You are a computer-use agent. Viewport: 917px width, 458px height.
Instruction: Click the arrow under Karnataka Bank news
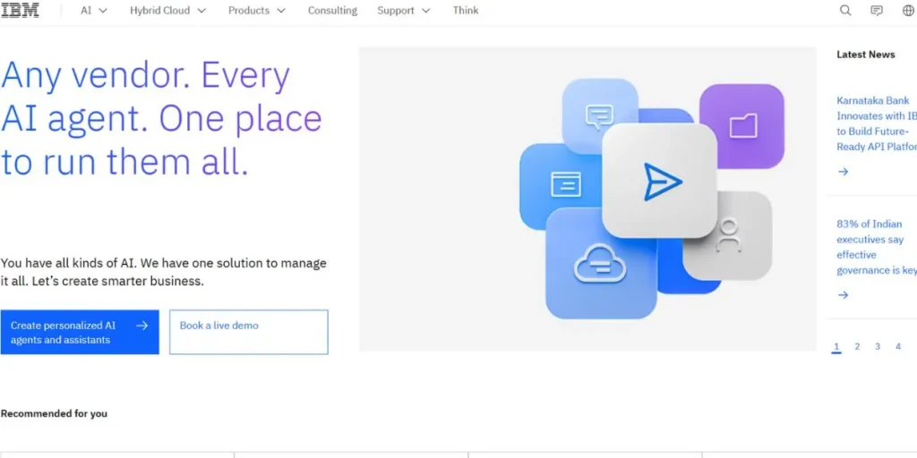pos(843,172)
